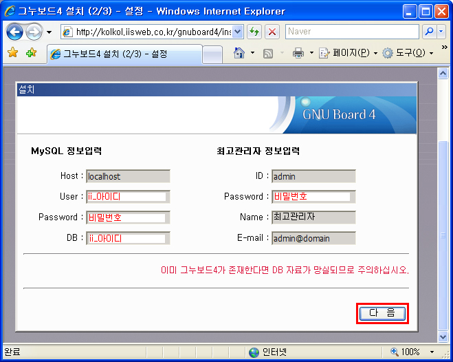Click the 완료 status bar text
Screen dimensions: 453x362
12,352
